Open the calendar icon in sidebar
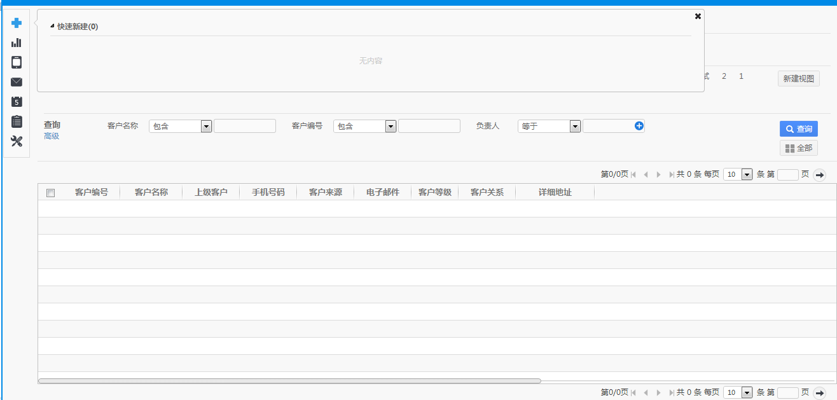Viewport: 837px width, 400px height. point(17,102)
